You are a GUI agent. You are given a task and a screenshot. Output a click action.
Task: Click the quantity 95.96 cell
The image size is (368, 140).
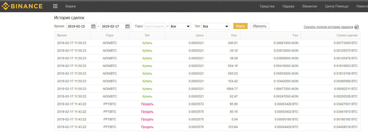click(234, 104)
